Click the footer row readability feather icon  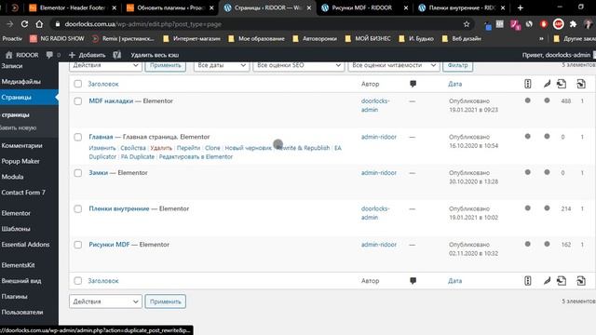click(547, 281)
